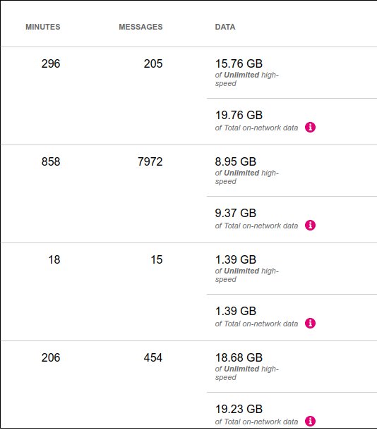Select the 858 minutes value
Image resolution: width=377 pixels, height=430 pixels.
pyautogui.click(x=51, y=161)
